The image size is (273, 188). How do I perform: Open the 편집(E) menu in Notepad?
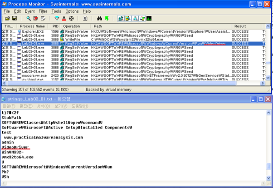(x=26, y=106)
